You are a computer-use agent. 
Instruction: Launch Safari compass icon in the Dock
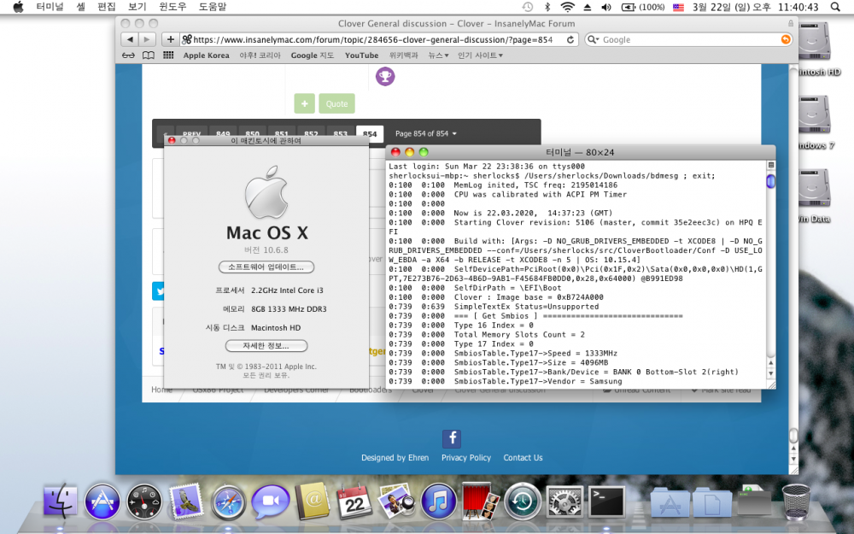click(228, 502)
